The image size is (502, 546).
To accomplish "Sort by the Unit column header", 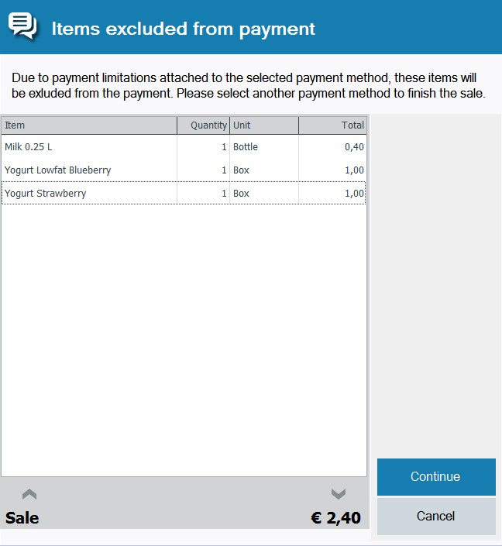I will (264, 125).
